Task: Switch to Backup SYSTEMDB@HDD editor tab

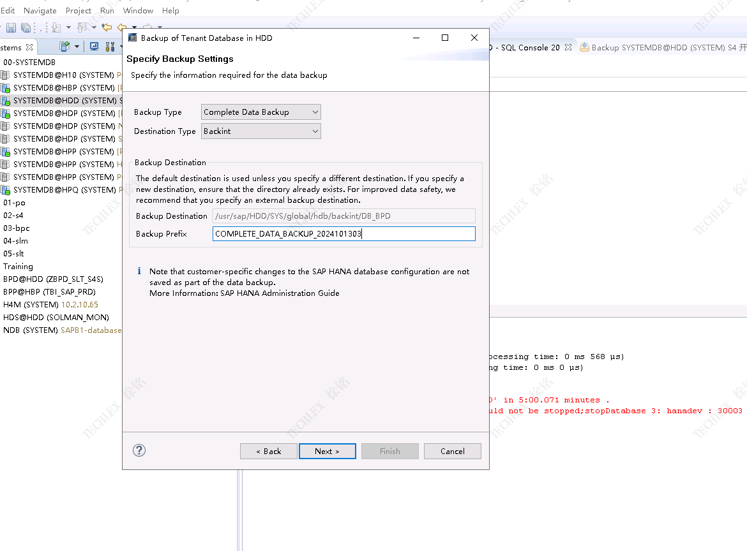Action: pos(658,48)
